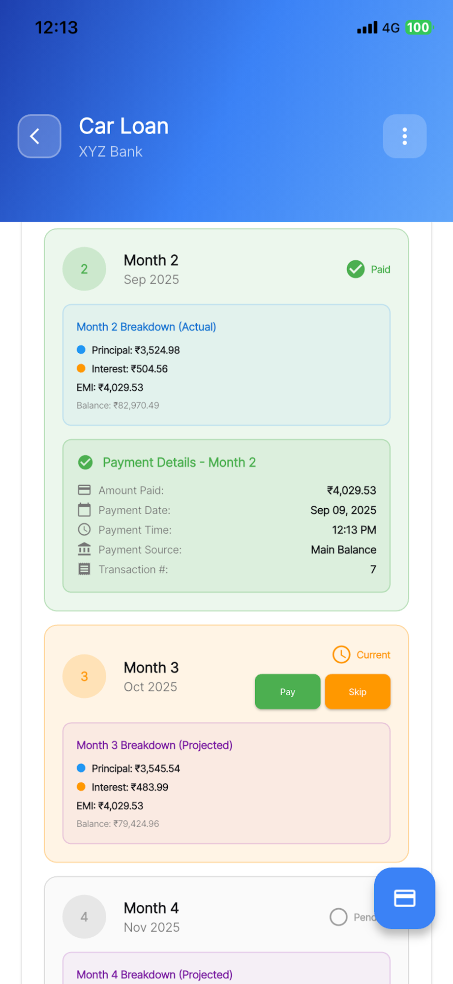Image resolution: width=453 pixels, height=984 pixels.
Task: Tap the Current clock status icon
Action: [x=341, y=654]
